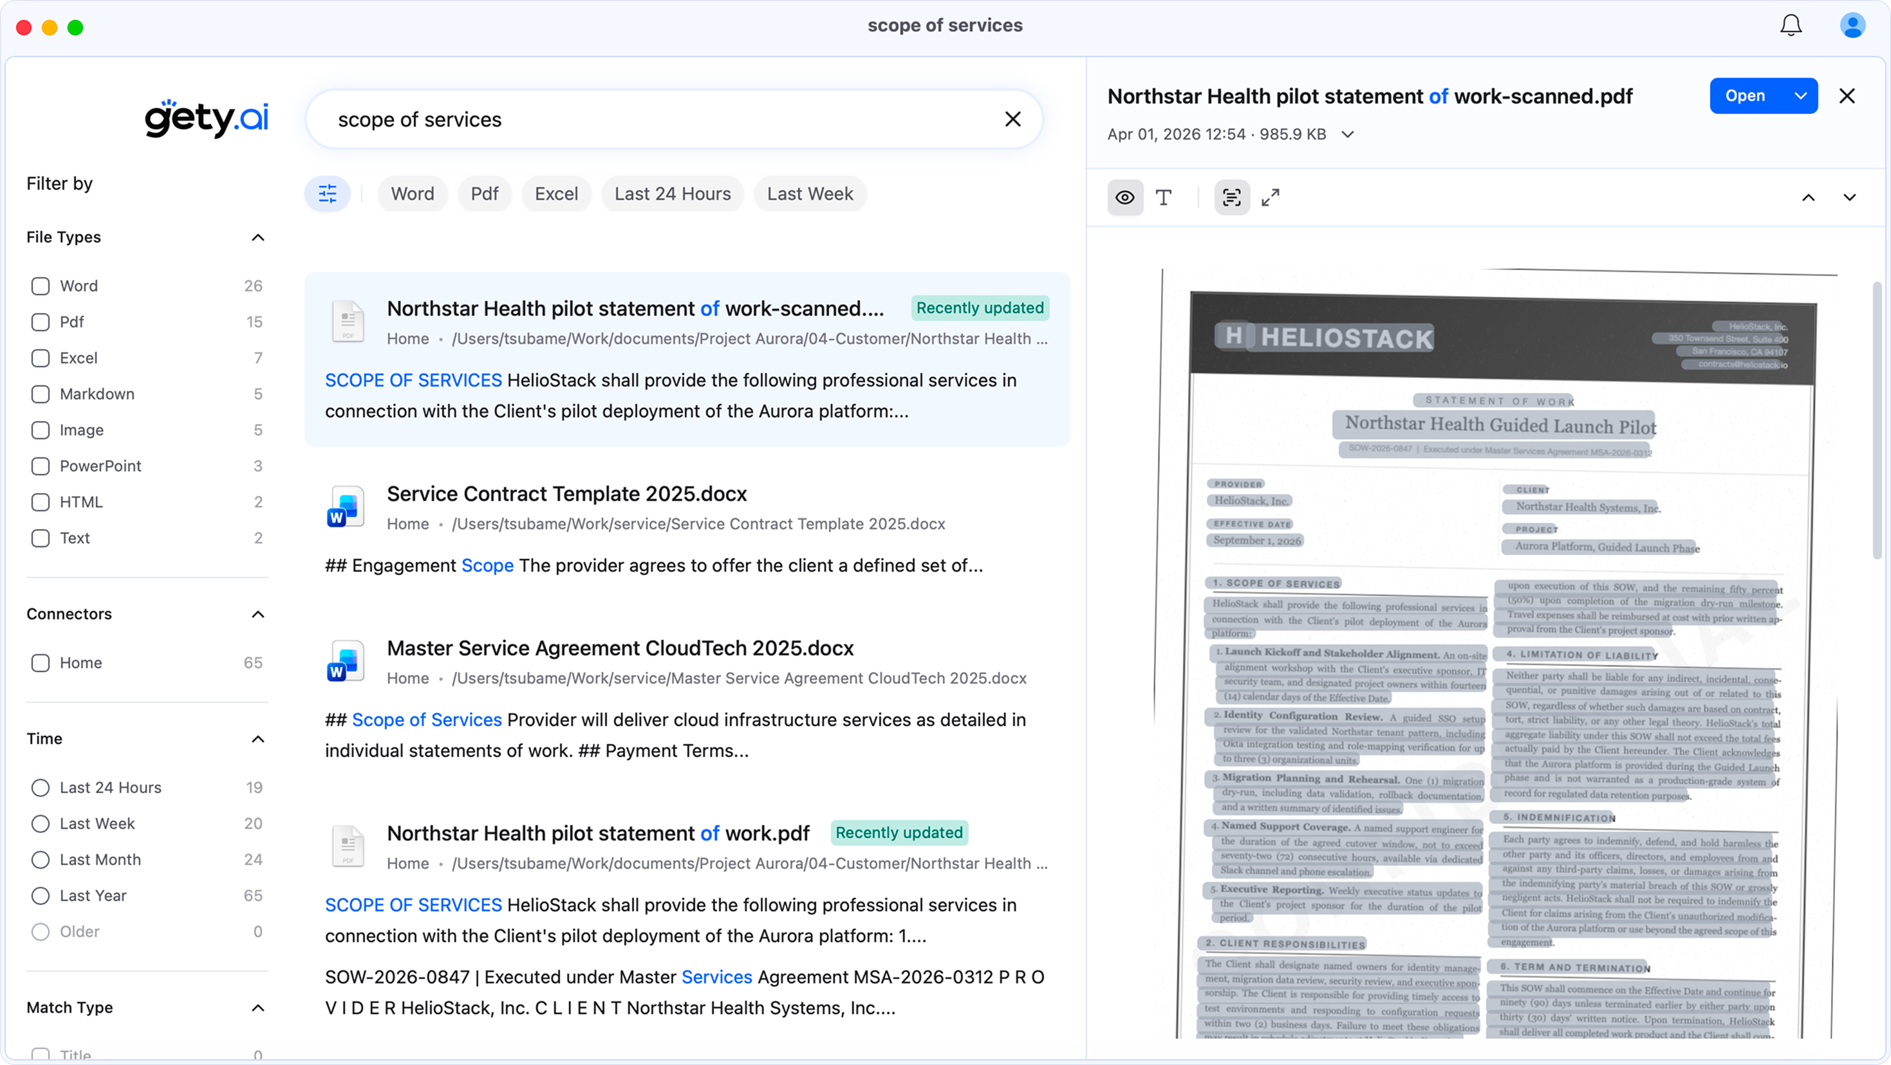Click the Recently updated badge on work.pdf result

coord(899,832)
